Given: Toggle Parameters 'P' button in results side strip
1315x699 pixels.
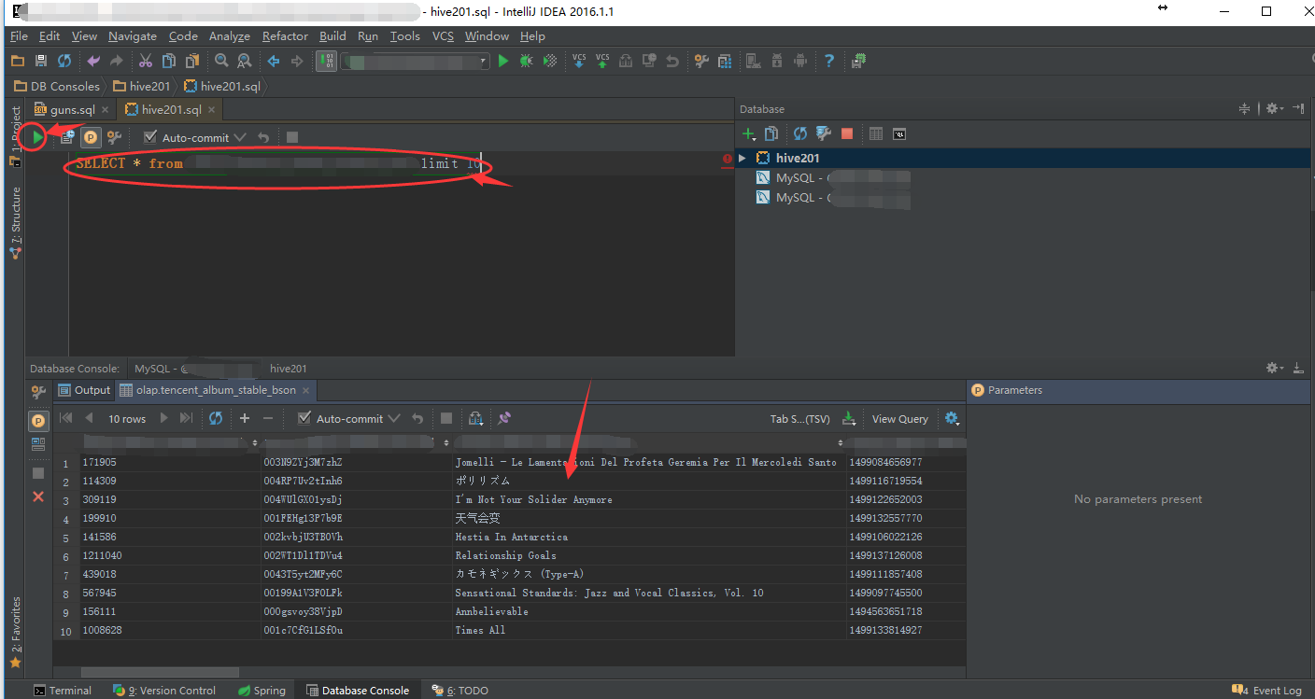Looking at the screenshot, I should click(x=38, y=421).
